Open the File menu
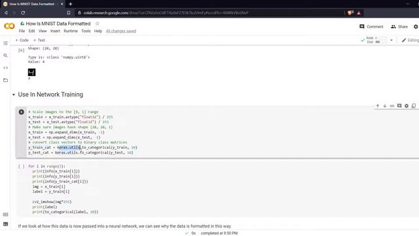This screenshot has height=236, width=419. tap(22, 31)
